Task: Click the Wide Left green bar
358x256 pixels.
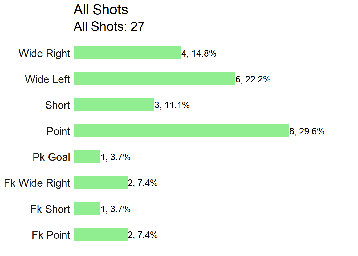Action: coord(154,79)
